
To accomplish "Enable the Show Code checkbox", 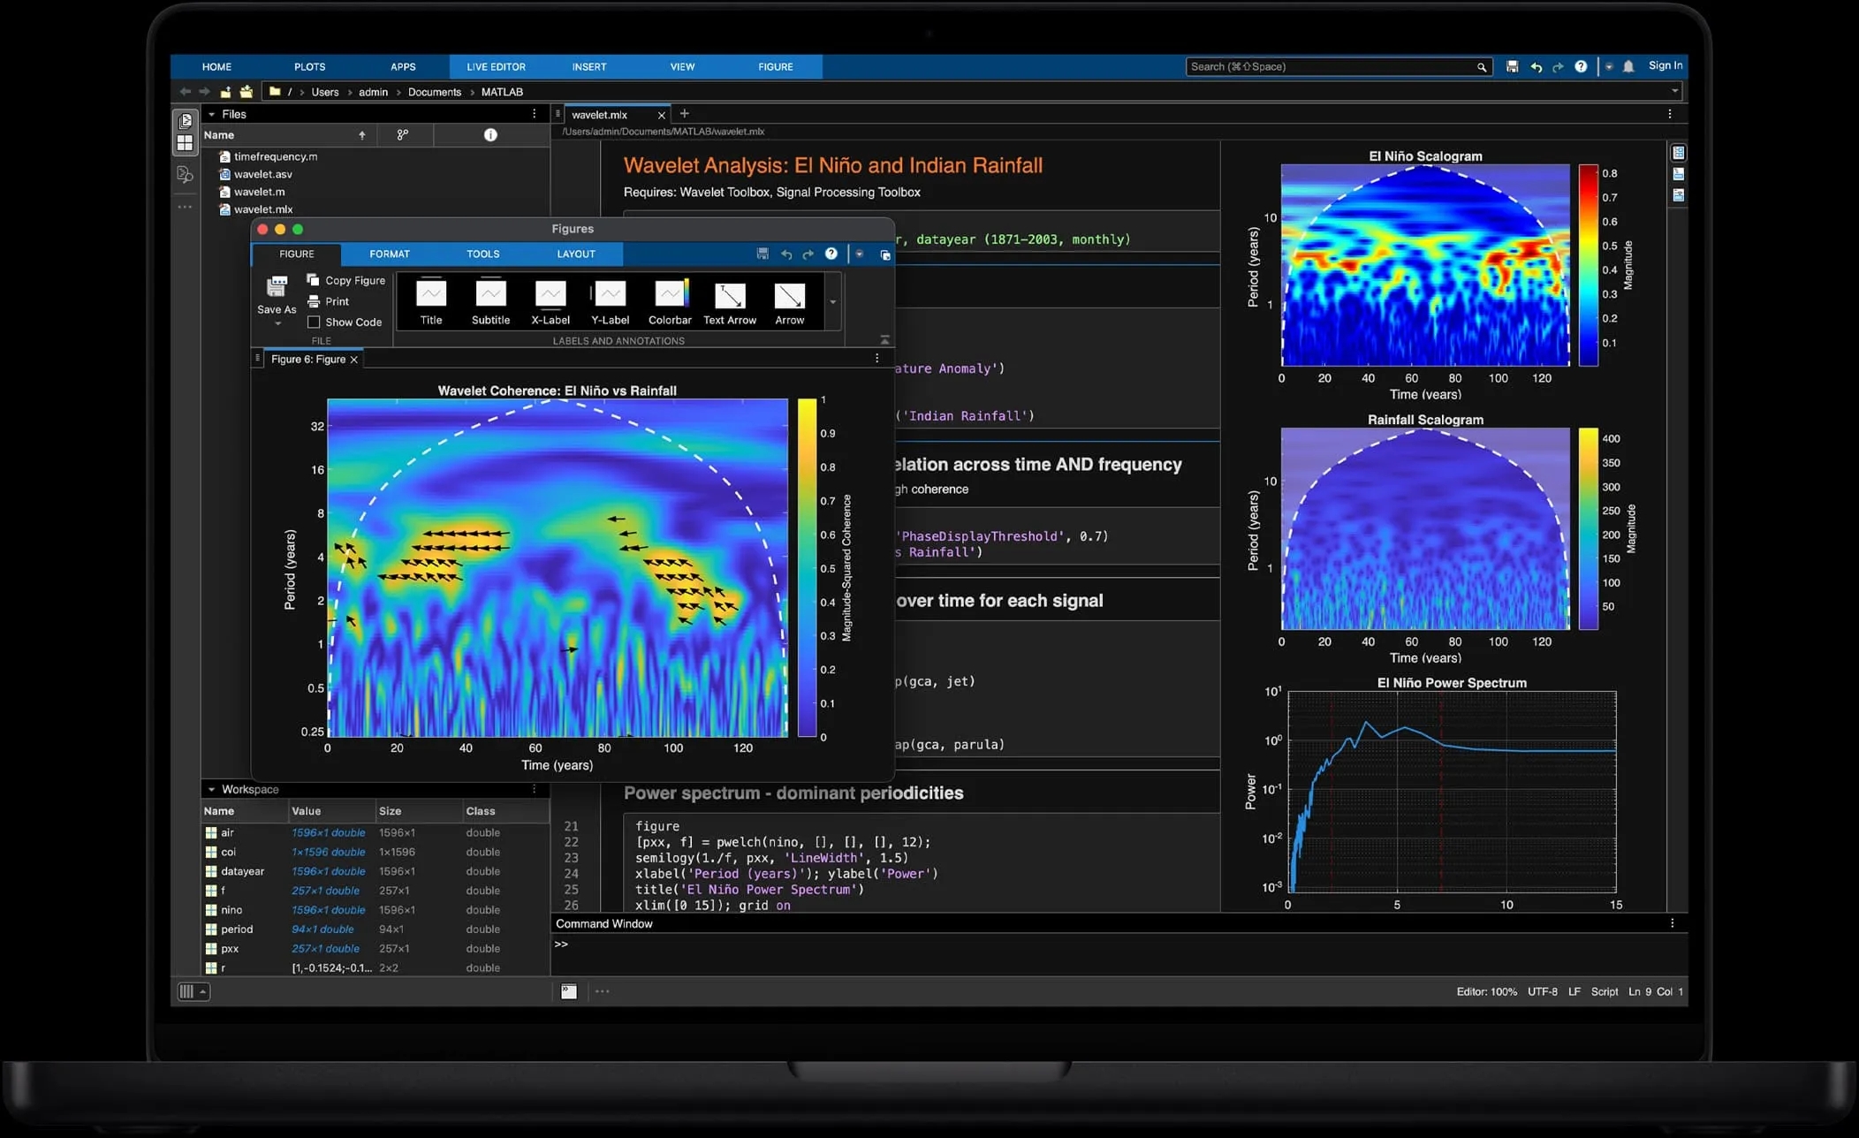I will [315, 322].
